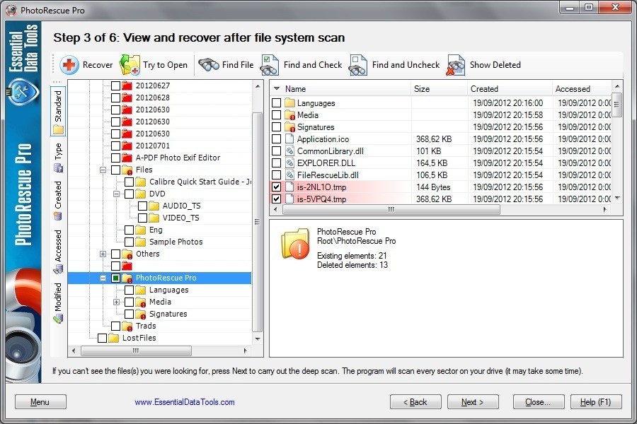This screenshot has height=424, width=637.
Task: Proceed with the Next button
Action: 473,401
